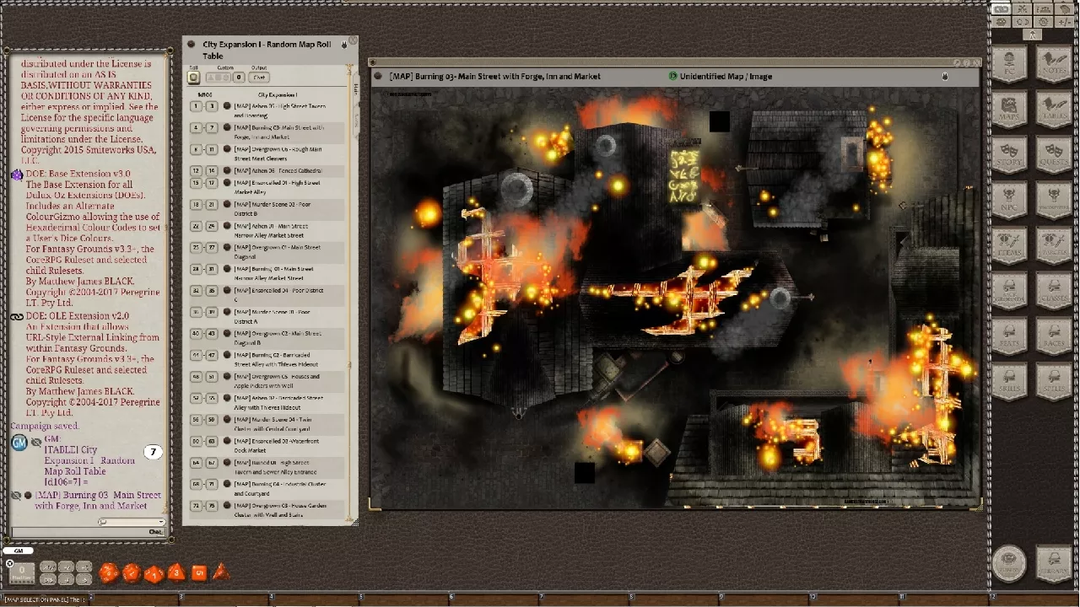Click the dice result 7 bubble in chat
The image size is (1080, 607).
(153, 453)
